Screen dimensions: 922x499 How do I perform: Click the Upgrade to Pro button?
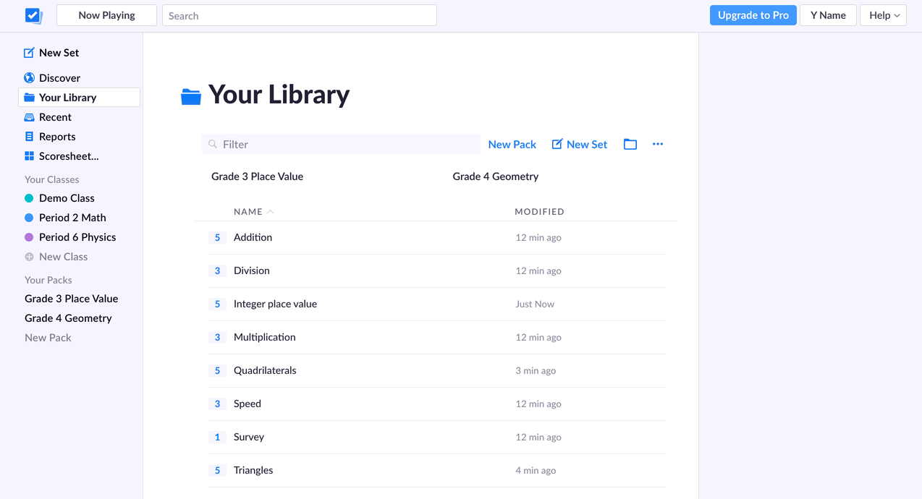point(753,15)
